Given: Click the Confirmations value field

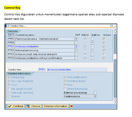Looking at the screenshot, I should pos(95,97).
